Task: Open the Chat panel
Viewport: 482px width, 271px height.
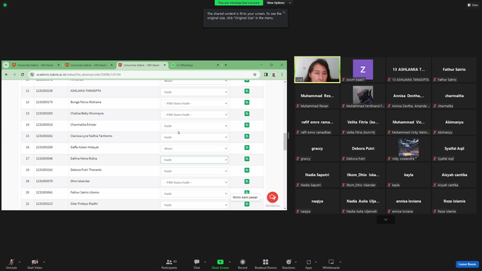Action: pos(197,263)
